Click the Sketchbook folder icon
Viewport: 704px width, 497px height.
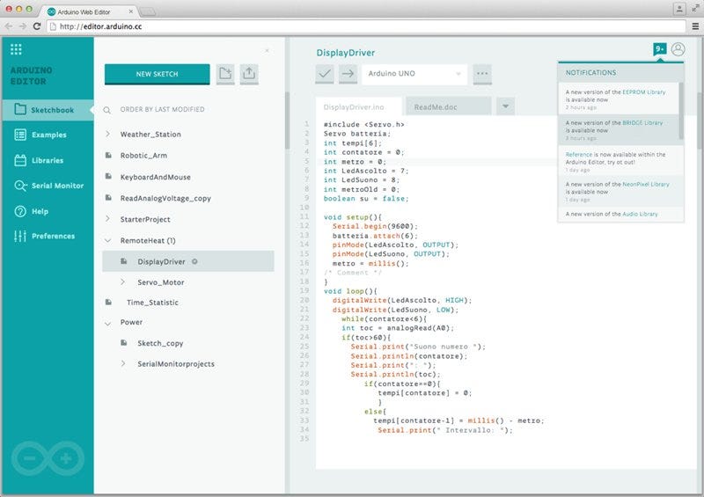[x=19, y=109]
